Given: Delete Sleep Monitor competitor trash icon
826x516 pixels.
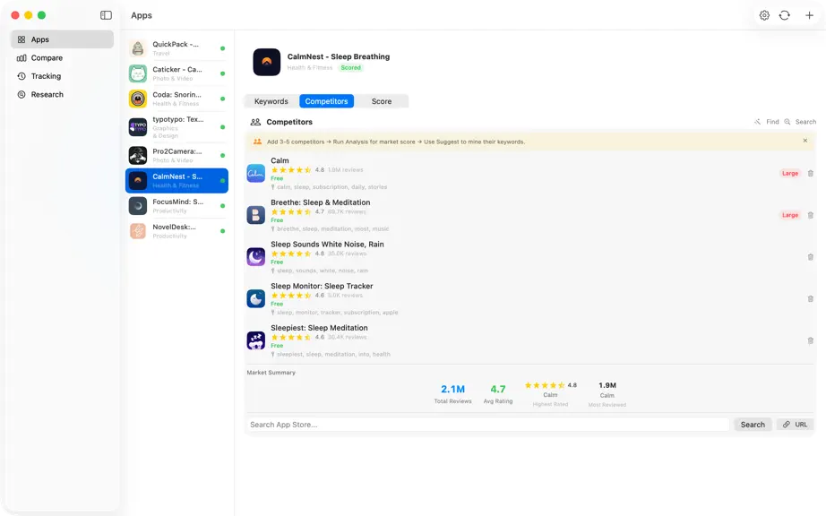Looking at the screenshot, I should 810,298.
